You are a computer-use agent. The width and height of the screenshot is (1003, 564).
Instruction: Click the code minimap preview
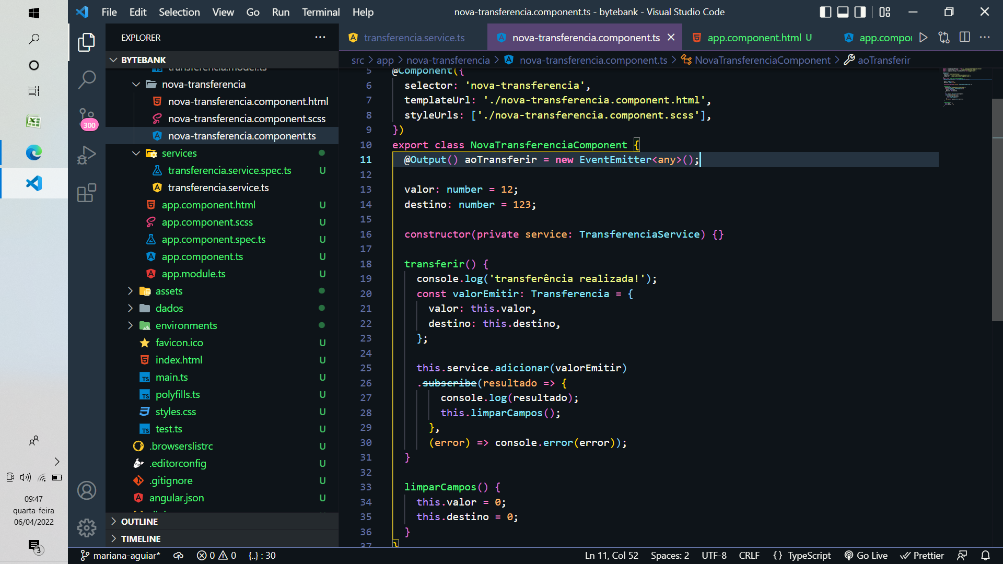click(x=965, y=87)
